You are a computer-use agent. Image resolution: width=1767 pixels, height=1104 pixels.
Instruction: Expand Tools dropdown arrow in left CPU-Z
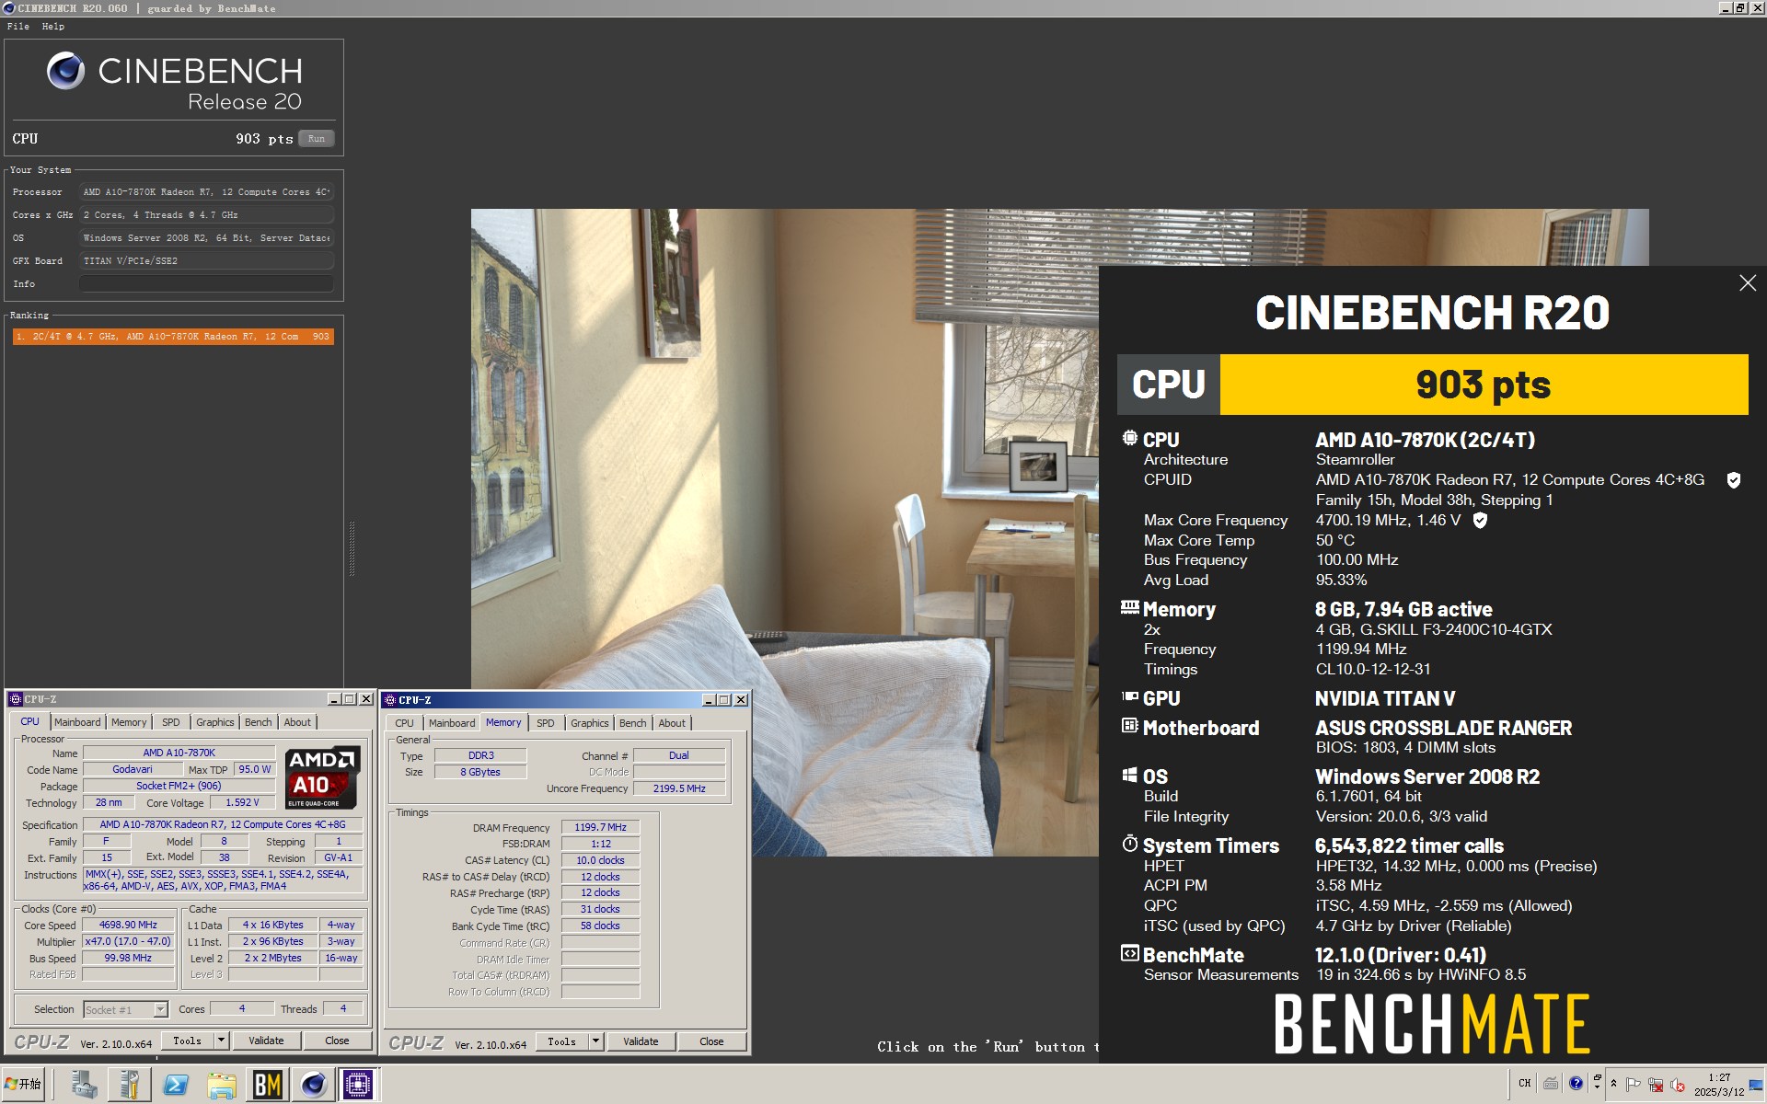coord(221,1041)
